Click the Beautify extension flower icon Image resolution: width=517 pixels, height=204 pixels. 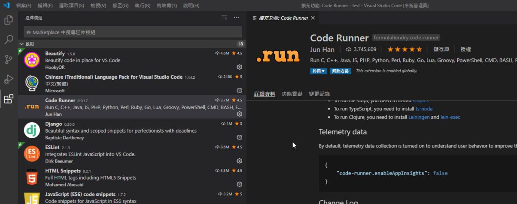(x=32, y=60)
